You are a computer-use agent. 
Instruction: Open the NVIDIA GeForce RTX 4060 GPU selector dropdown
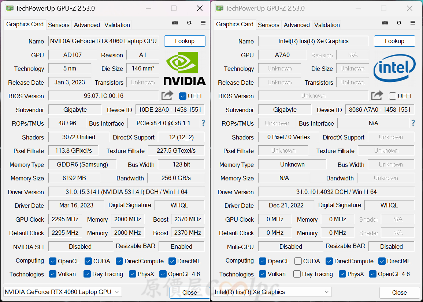62,292
